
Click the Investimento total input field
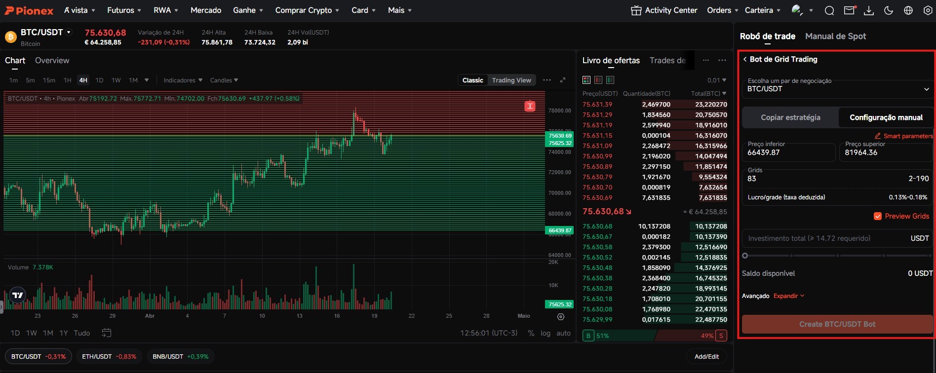pyautogui.click(x=837, y=238)
